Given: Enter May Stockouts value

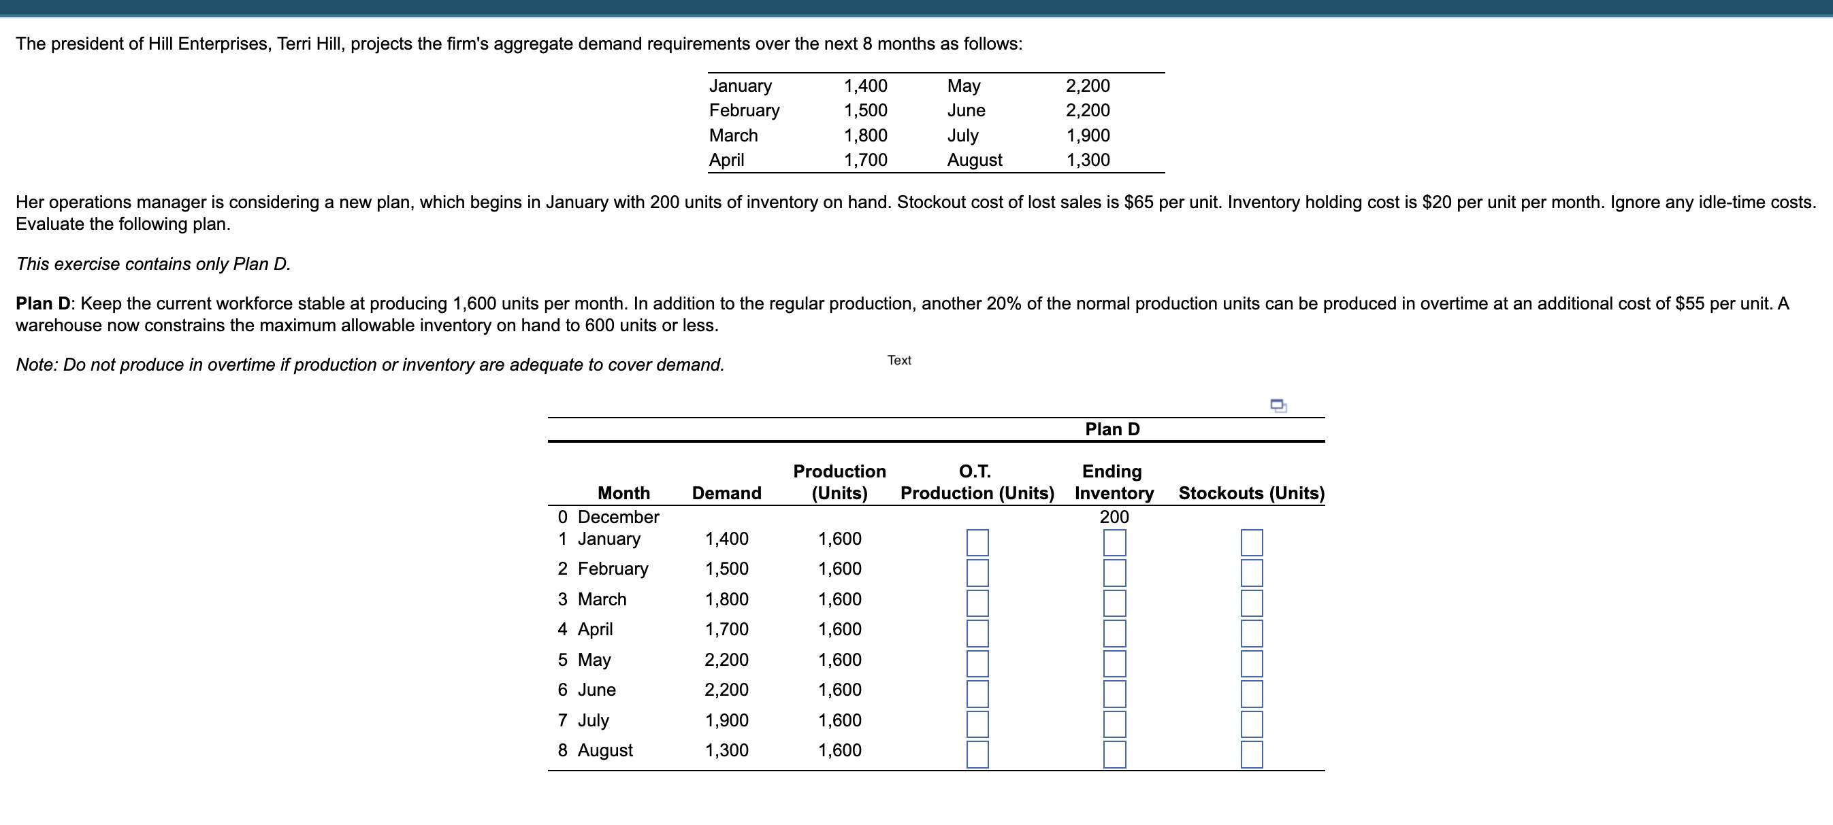Looking at the screenshot, I should click(x=1251, y=662).
